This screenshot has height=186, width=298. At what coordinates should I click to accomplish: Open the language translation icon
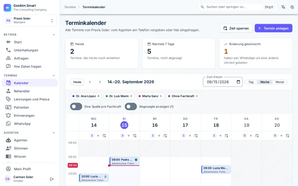pos(283,7)
